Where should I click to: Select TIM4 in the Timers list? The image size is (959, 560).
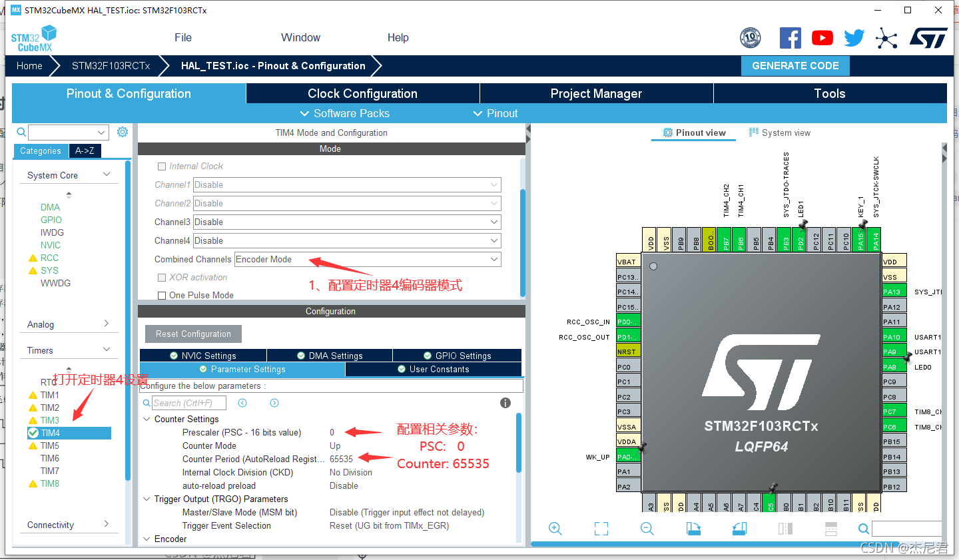69,433
